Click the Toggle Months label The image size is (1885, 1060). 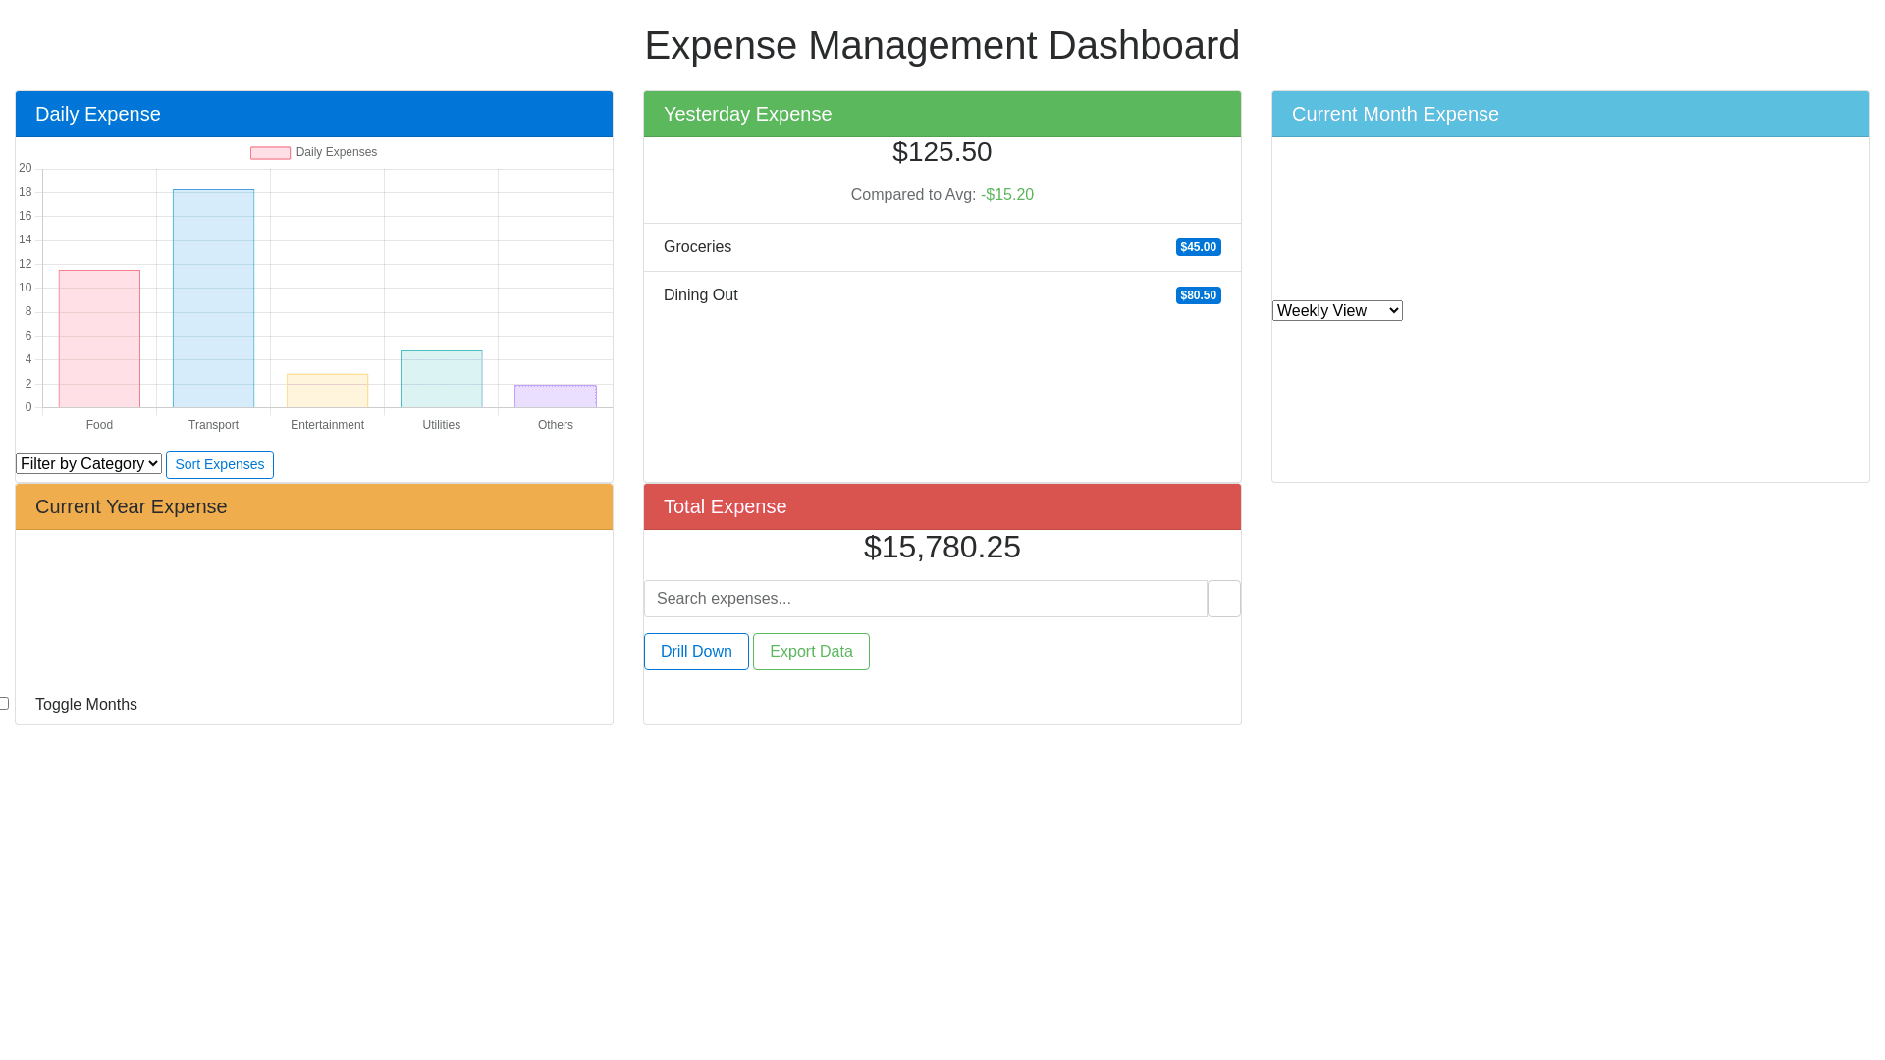(86, 705)
